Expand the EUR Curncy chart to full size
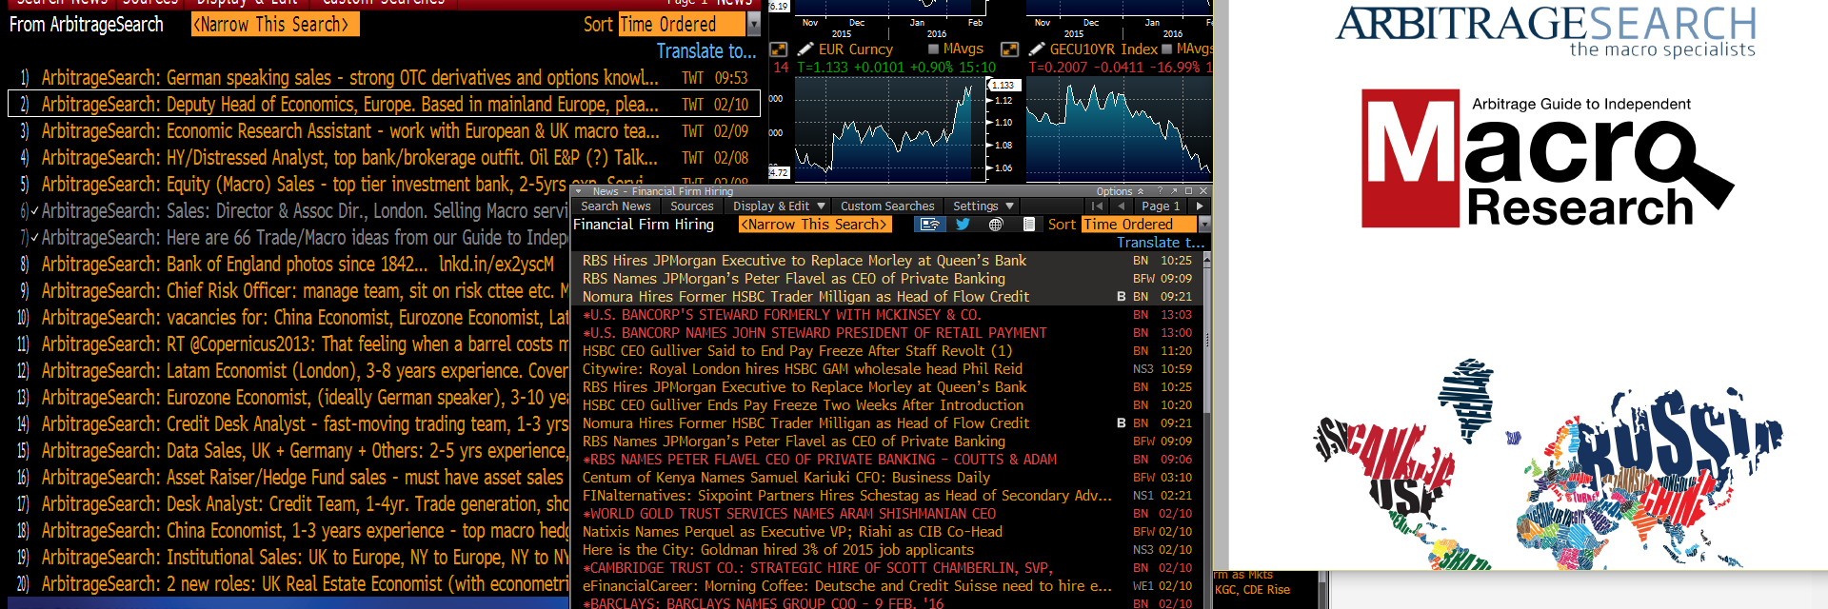Viewport: 1828px width, 609px height. click(x=779, y=49)
